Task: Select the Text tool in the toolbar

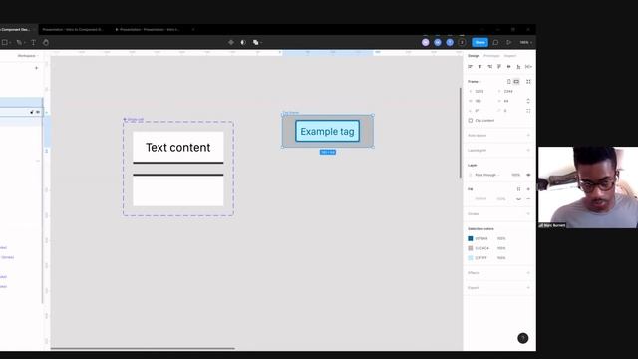Action: [x=33, y=42]
